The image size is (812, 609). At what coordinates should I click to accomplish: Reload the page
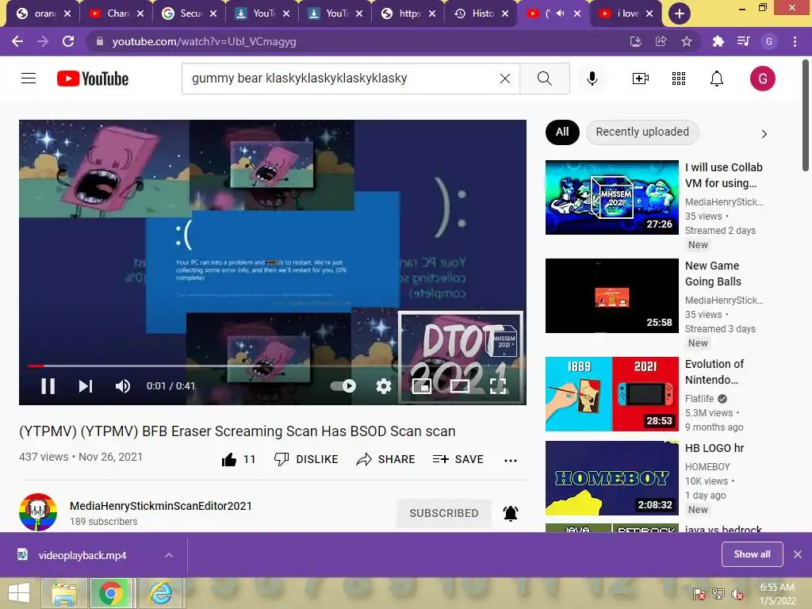click(68, 41)
